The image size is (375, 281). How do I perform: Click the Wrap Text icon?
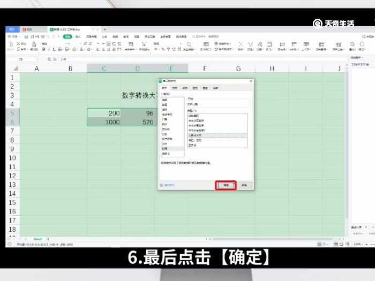(144, 45)
